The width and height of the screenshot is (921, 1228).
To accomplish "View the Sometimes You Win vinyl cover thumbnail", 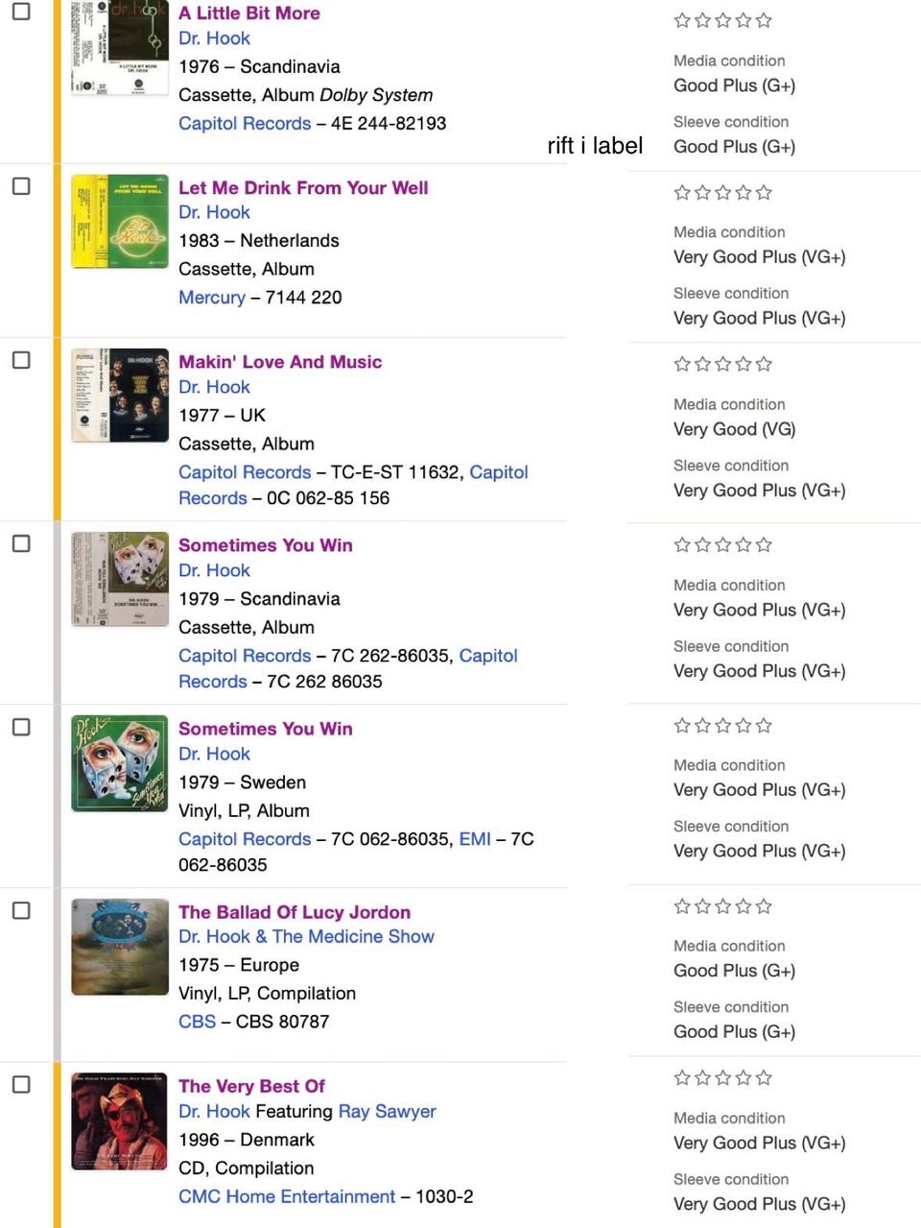I will point(120,763).
